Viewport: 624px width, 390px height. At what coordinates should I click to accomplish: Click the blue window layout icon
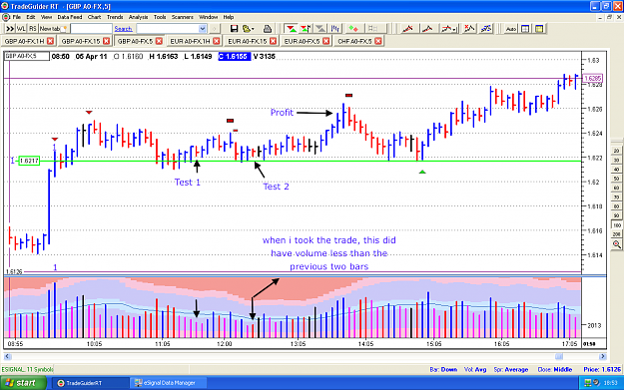point(525,29)
